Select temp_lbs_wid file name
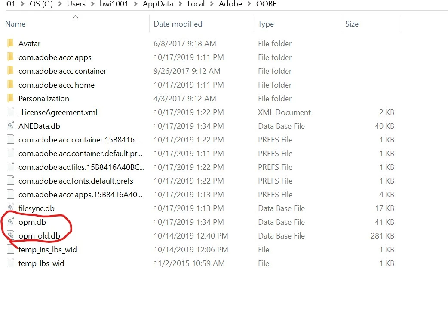This screenshot has width=448, height=317. click(41, 263)
